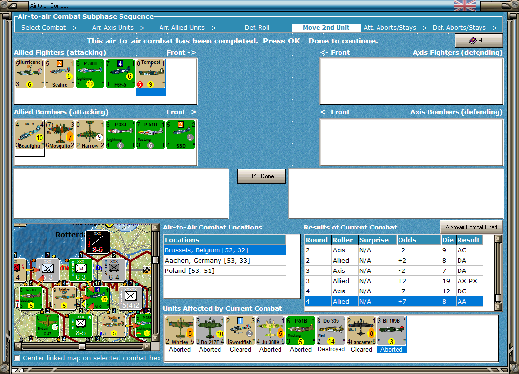Click the Select Combat subphase step

coord(49,28)
